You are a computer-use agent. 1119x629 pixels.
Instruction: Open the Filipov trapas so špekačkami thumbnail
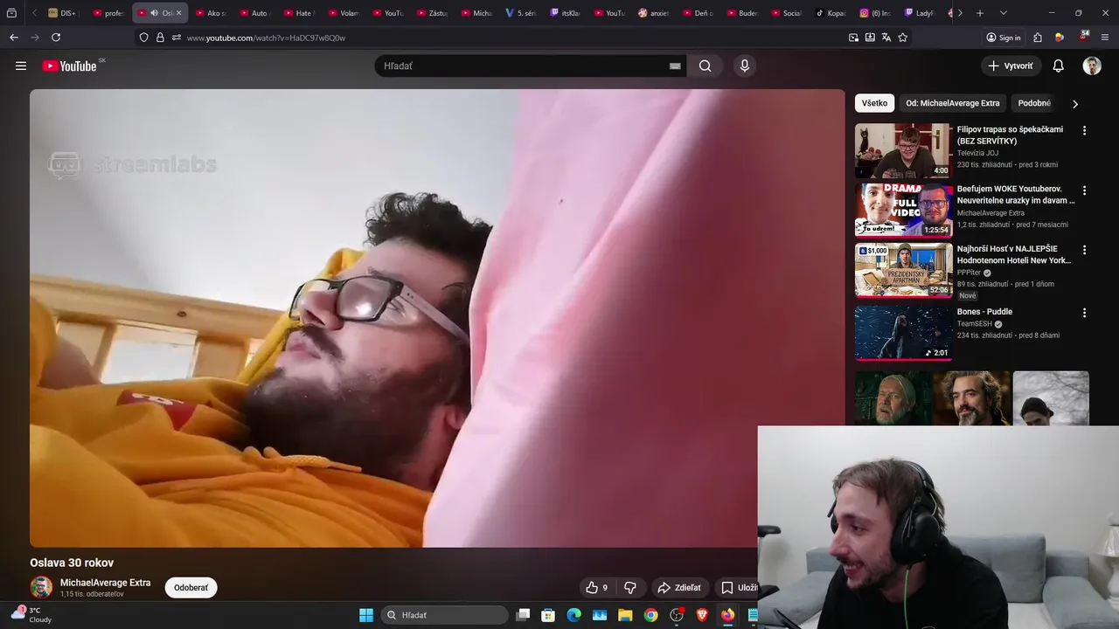pos(903,150)
